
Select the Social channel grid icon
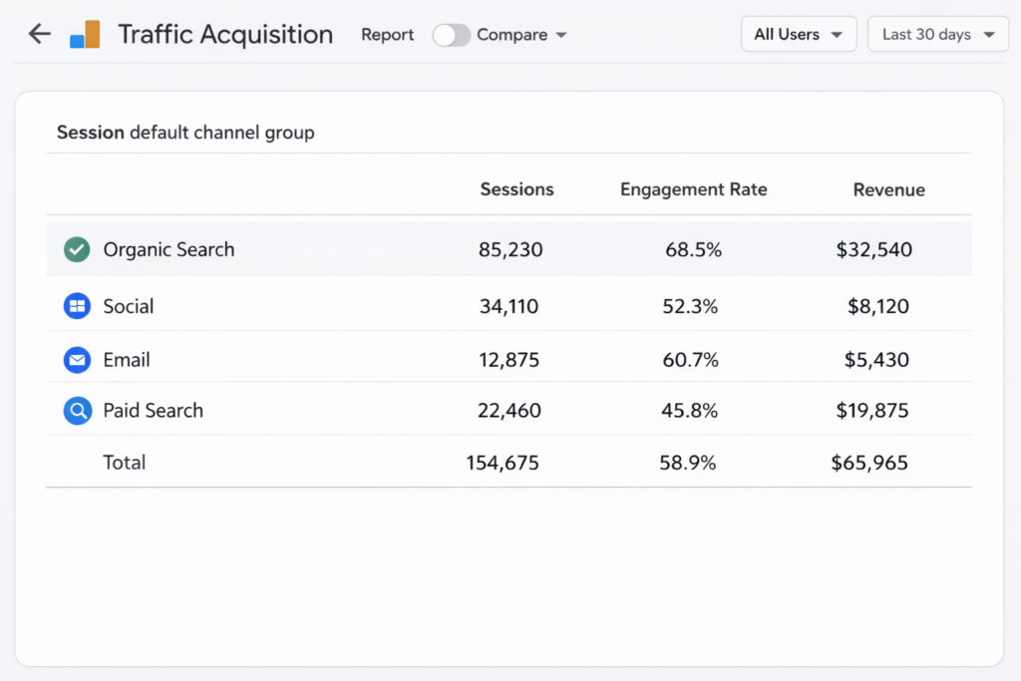click(77, 306)
